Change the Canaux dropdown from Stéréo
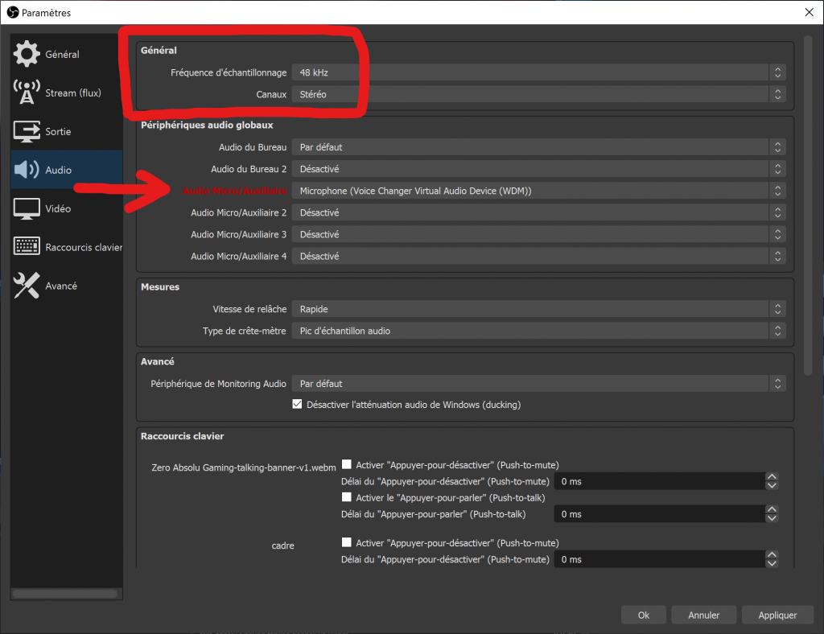 [x=536, y=94]
